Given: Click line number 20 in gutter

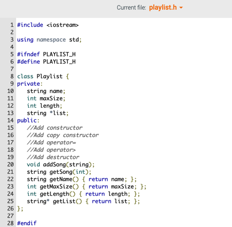Looking at the screenshot, I should [10, 164].
